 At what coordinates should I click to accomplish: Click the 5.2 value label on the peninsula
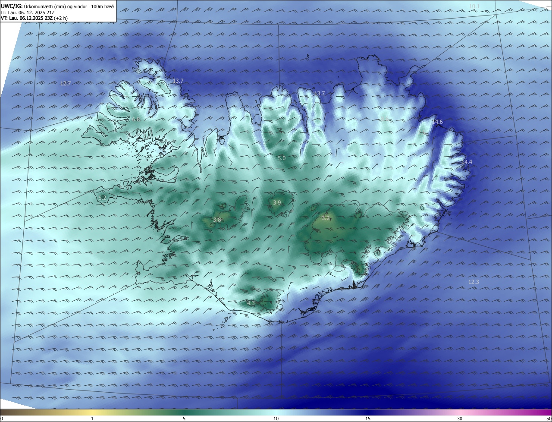[x=102, y=198]
